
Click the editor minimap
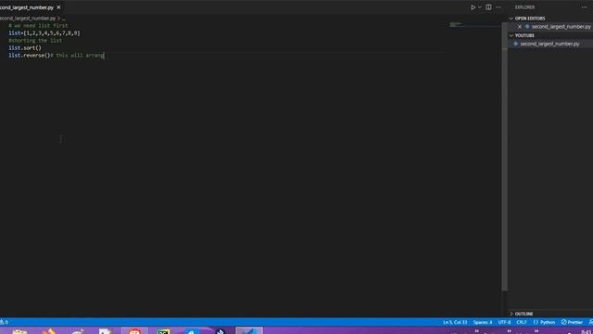(474, 25)
